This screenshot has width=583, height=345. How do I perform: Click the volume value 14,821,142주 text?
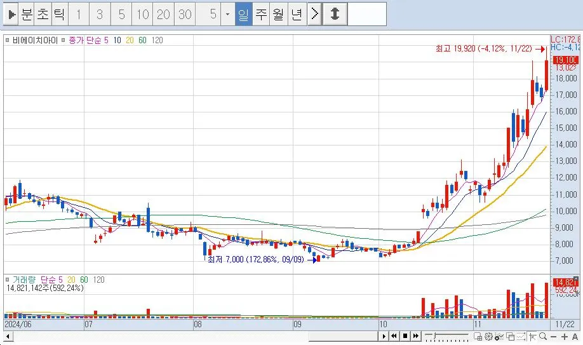(x=45, y=288)
